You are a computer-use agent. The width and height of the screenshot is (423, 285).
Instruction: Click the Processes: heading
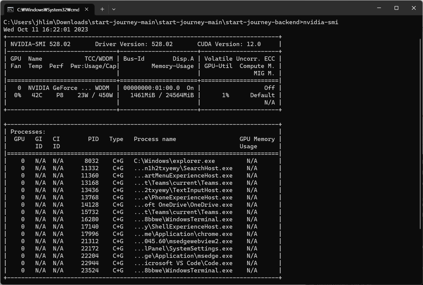point(28,132)
